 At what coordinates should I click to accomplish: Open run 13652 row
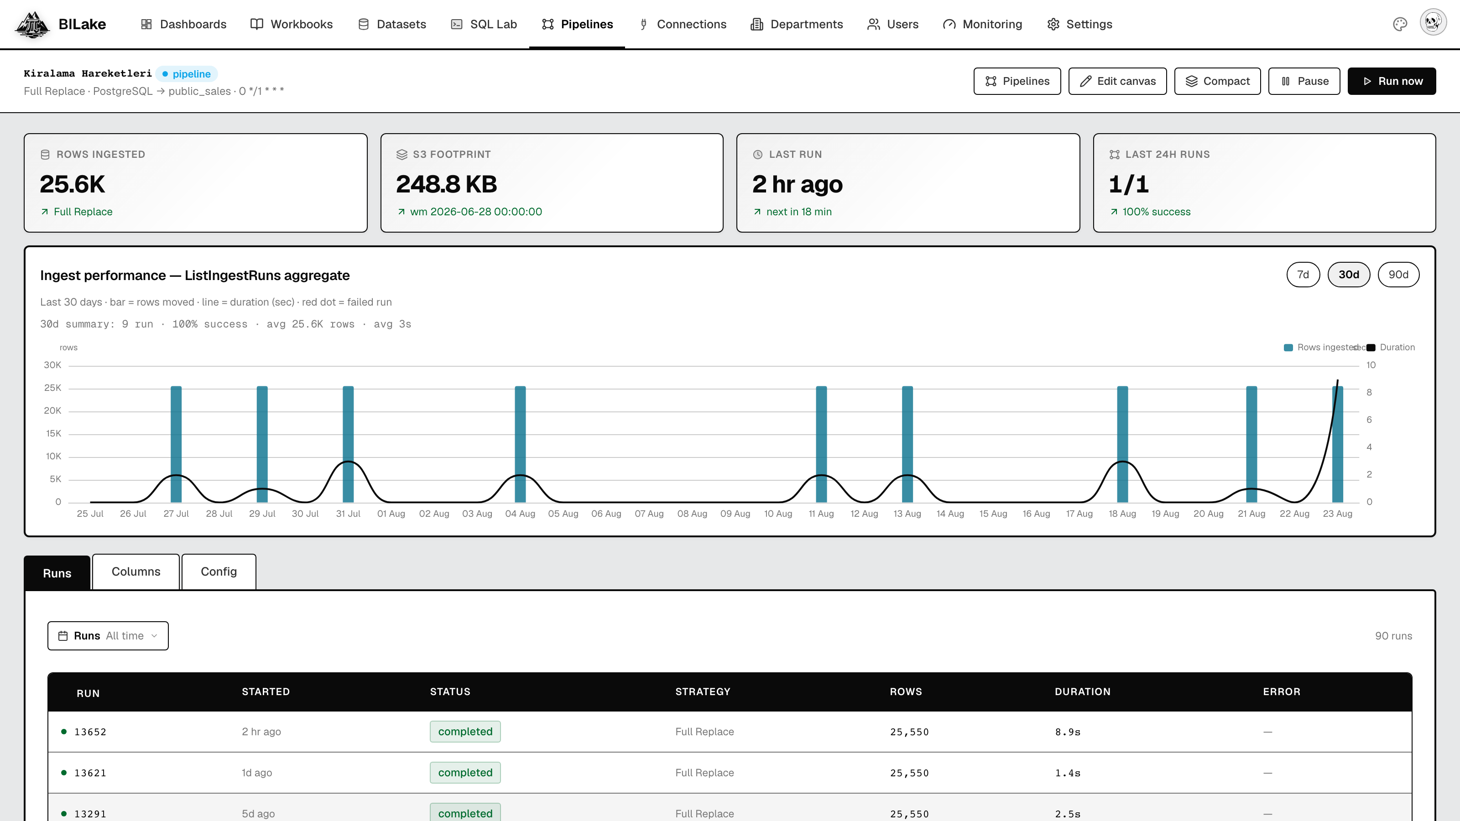pos(730,732)
